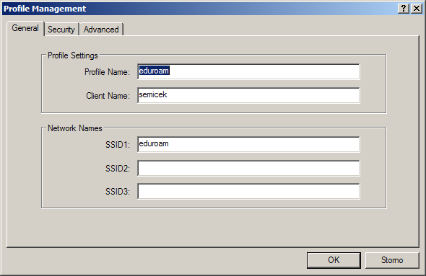Click the Network Names group heading
The width and height of the screenshot is (426, 276).
[74, 128]
